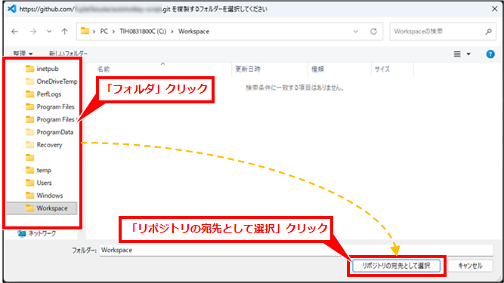The image size is (504, 283).
Task: Select Workspace in the address breadcrumb
Action: tap(194, 32)
